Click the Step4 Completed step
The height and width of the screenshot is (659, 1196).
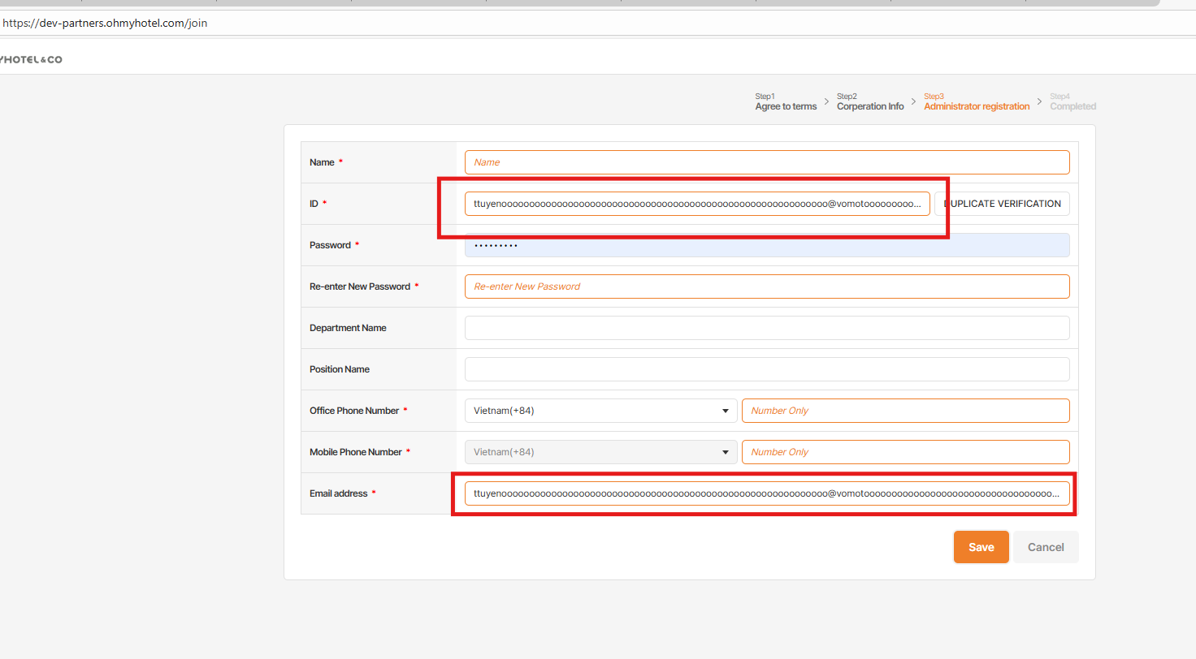[x=1072, y=102]
